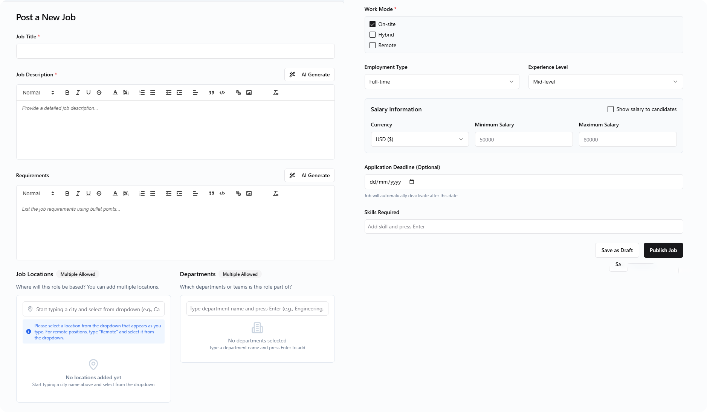Check Show salary to candidates
Image resolution: width=707 pixels, height=412 pixels.
pos(611,109)
